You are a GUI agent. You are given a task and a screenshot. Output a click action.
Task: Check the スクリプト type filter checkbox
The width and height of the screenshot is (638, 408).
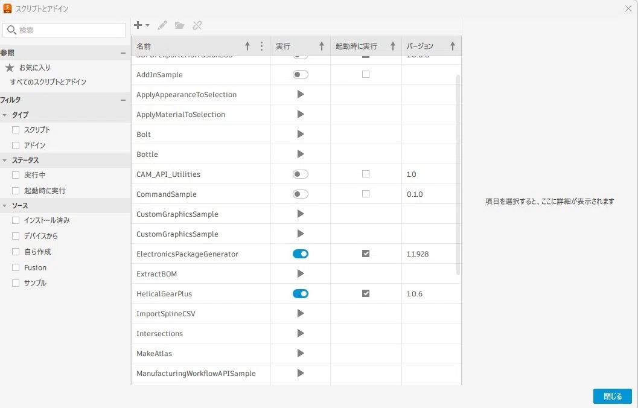point(16,130)
